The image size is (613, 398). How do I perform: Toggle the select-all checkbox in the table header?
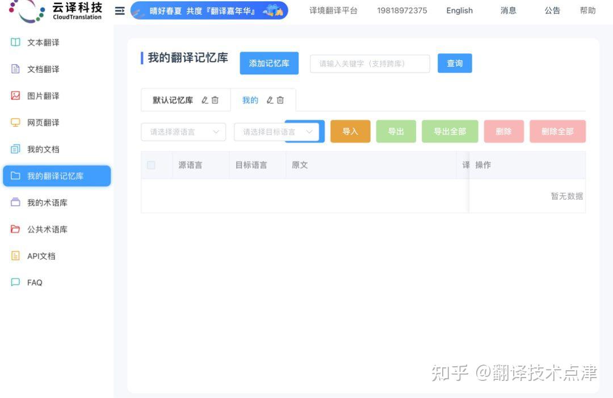151,165
